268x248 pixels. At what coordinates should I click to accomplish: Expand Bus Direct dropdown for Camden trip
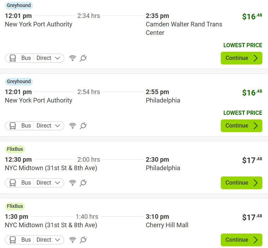point(35,58)
